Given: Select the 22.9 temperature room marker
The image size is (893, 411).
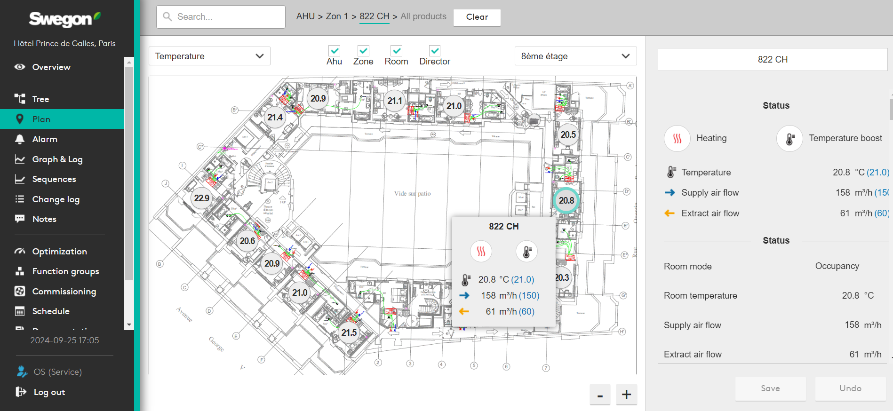Looking at the screenshot, I should click(x=201, y=198).
